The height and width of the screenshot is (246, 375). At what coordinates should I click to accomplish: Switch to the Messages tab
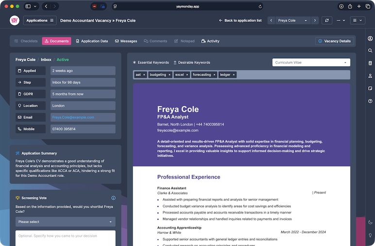pyautogui.click(x=126, y=41)
